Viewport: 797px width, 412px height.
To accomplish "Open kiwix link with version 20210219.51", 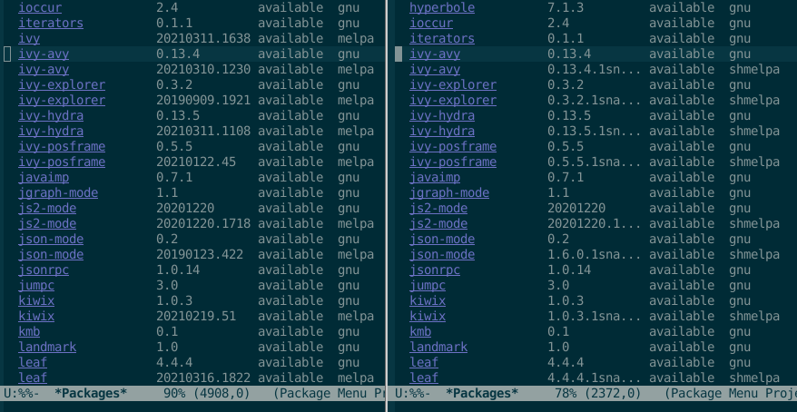I will click(36, 316).
